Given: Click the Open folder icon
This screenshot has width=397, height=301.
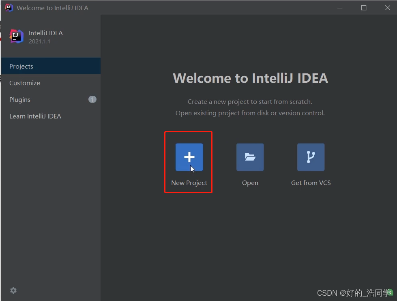Looking at the screenshot, I should 250,157.
